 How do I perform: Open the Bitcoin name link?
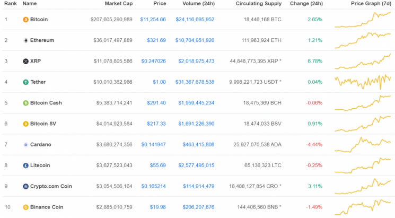[x=39, y=20]
